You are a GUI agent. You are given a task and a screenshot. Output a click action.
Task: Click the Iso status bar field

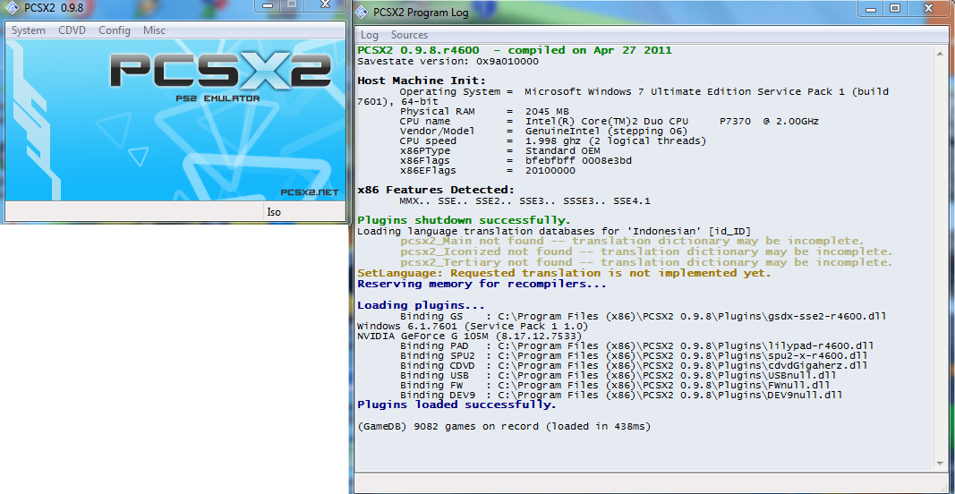click(x=303, y=212)
